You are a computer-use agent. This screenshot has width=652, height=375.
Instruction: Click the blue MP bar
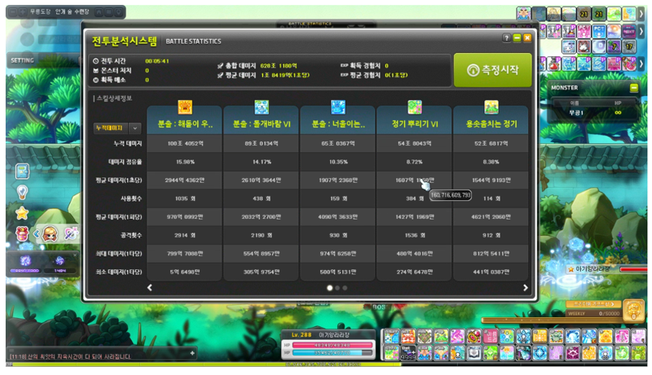(332, 353)
